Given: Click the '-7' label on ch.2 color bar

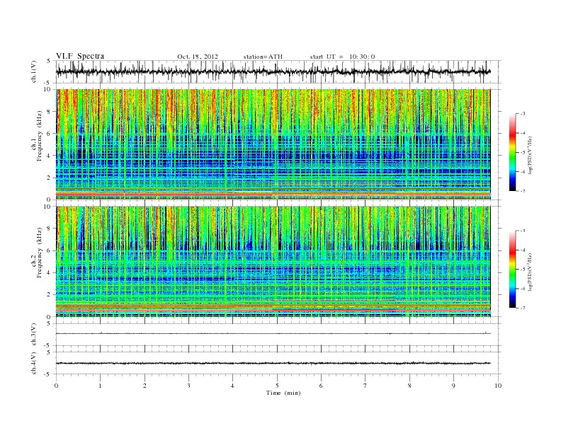Looking at the screenshot, I should tap(522, 308).
